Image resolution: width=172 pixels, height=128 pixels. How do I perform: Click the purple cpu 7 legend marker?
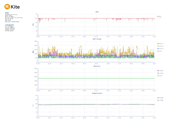pos(158,51)
